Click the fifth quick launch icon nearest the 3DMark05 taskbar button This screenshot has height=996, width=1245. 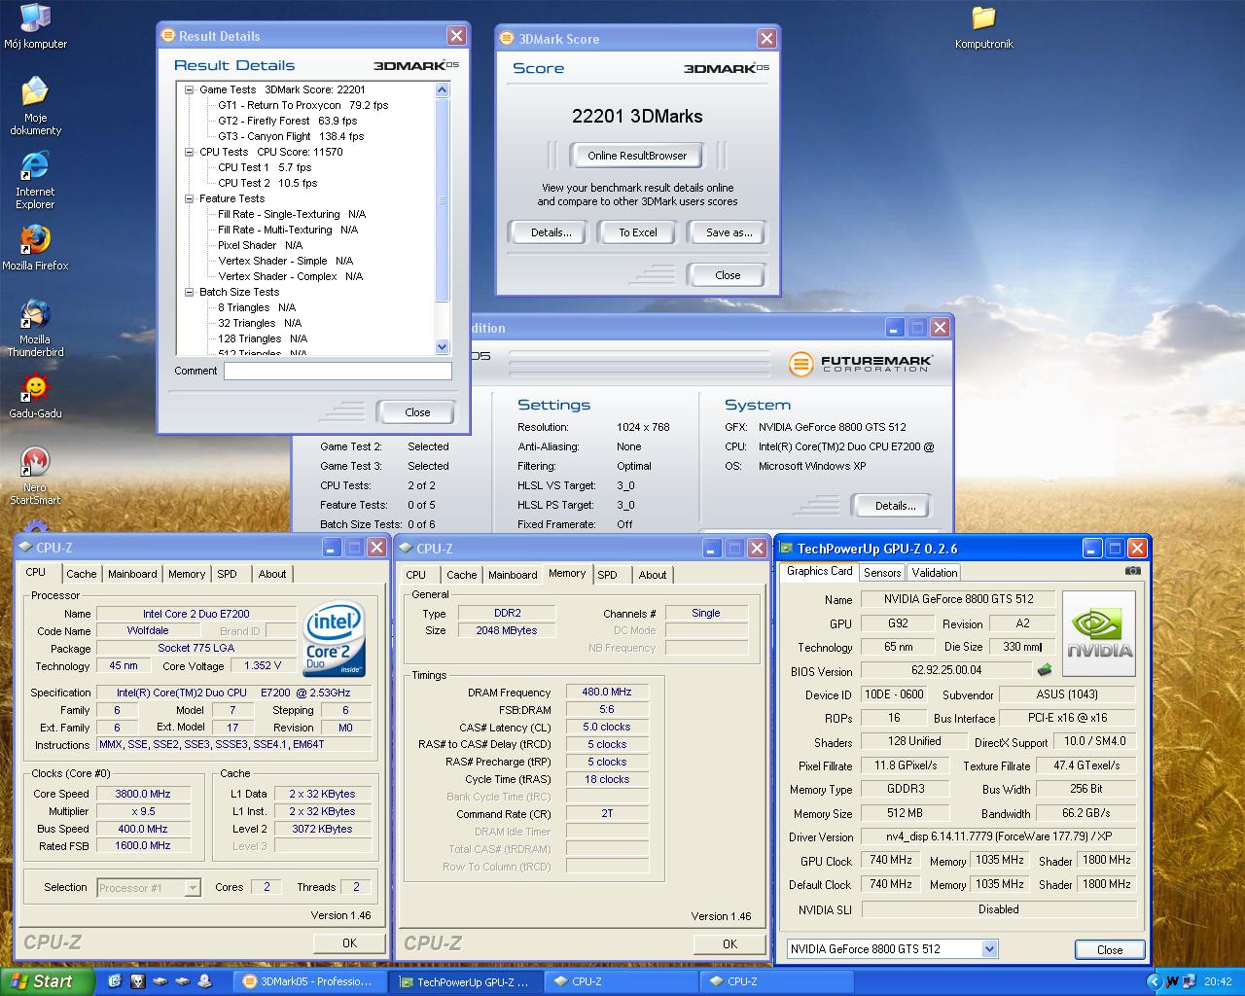click(203, 981)
